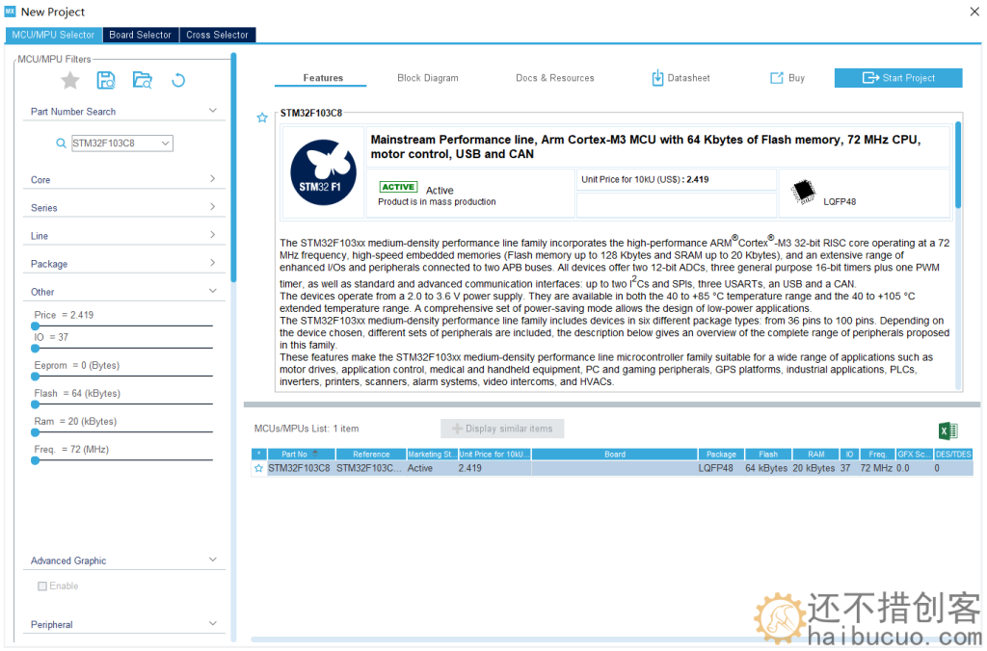987x651 pixels.
Task: Close the New Project window
Action: (x=974, y=12)
